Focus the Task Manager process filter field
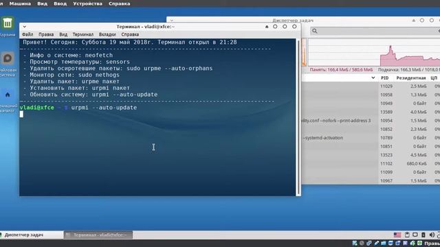The width and height of the screenshot is (440, 247). tap(375, 31)
